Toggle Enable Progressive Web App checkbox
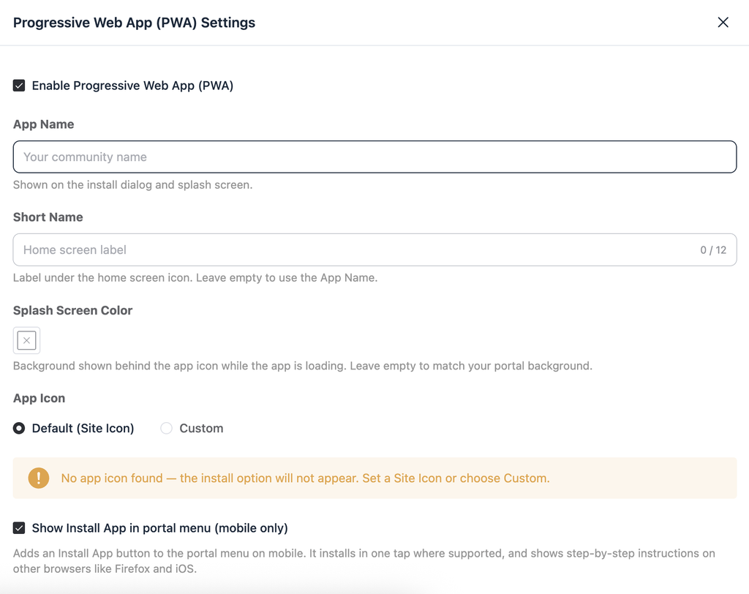Screen dimensions: 749x594 pyautogui.click(x=19, y=86)
